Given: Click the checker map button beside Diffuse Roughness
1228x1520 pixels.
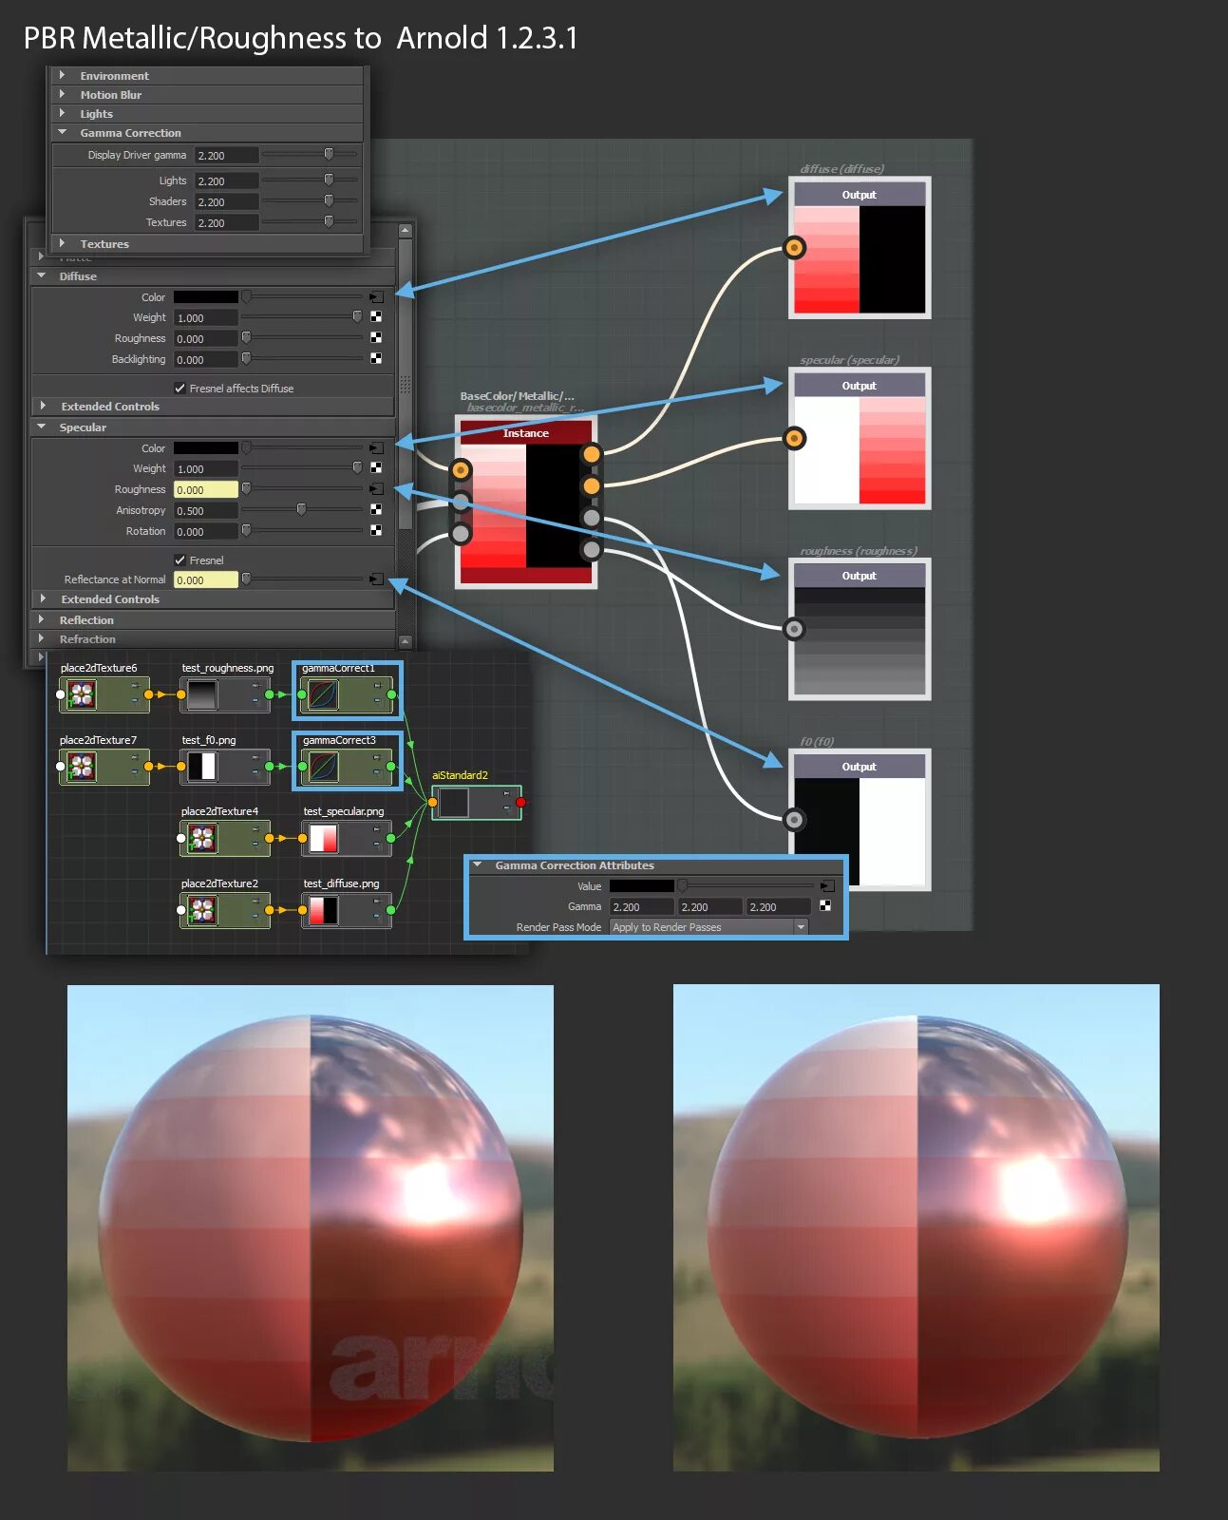Looking at the screenshot, I should pyautogui.click(x=376, y=338).
